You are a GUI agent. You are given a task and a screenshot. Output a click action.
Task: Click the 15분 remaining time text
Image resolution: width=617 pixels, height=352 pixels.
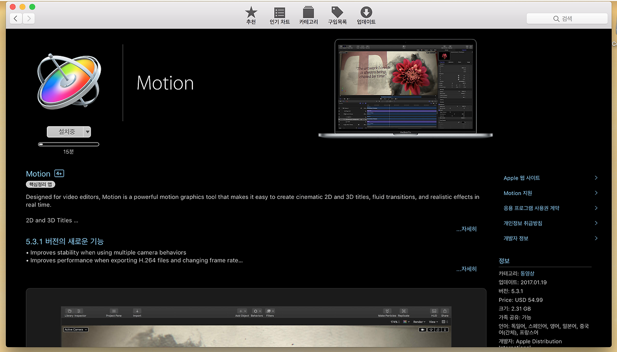(68, 152)
